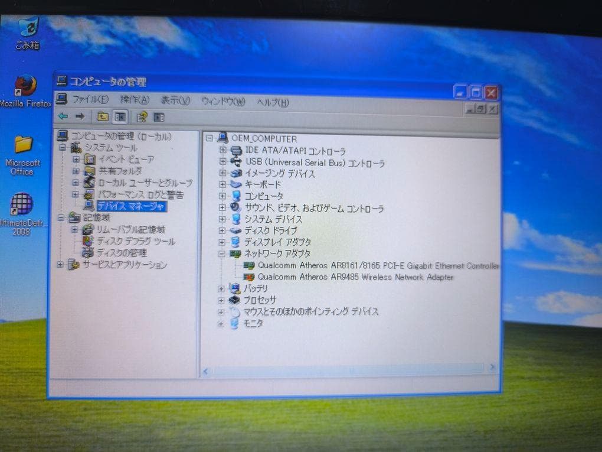Open the 表示 menu
Screen dimensions: 602x452
pyautogui.click(x=174, y=101)
